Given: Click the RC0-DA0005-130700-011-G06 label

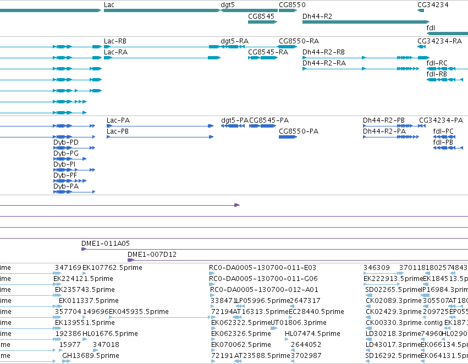Looking at the screenshot, I should 263,279.
